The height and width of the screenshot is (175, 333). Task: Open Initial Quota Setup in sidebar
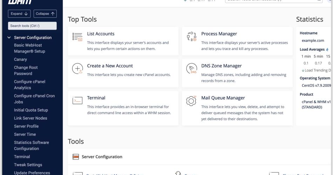[x=31, y=110]
